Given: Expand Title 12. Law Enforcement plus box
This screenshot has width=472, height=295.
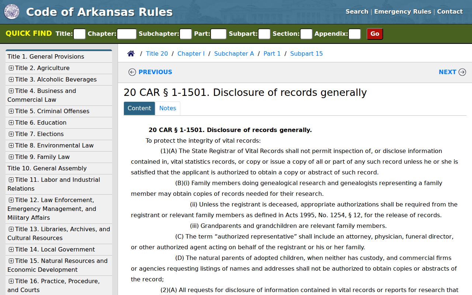Looking at the screenshot, I should (11, 200).
